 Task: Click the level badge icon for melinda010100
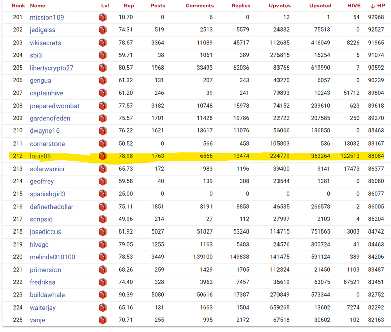[103, 257]
